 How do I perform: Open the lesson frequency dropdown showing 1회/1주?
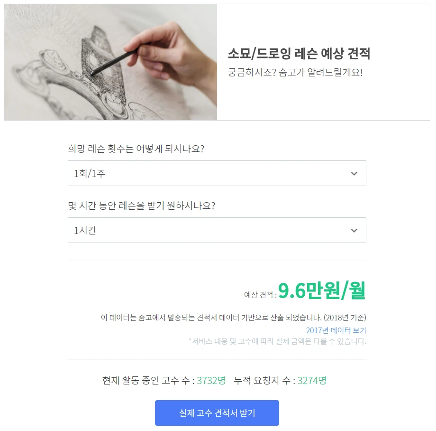217,173
